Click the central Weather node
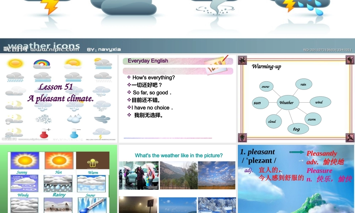The width and height of the screenshot is (355, 213). [x=287, y=102]
